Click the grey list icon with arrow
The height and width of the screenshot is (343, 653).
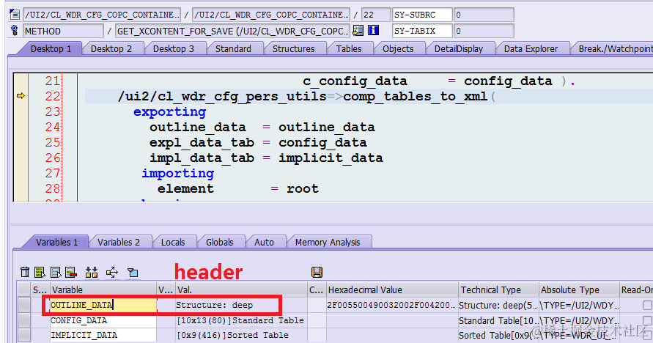click(56, 272)
